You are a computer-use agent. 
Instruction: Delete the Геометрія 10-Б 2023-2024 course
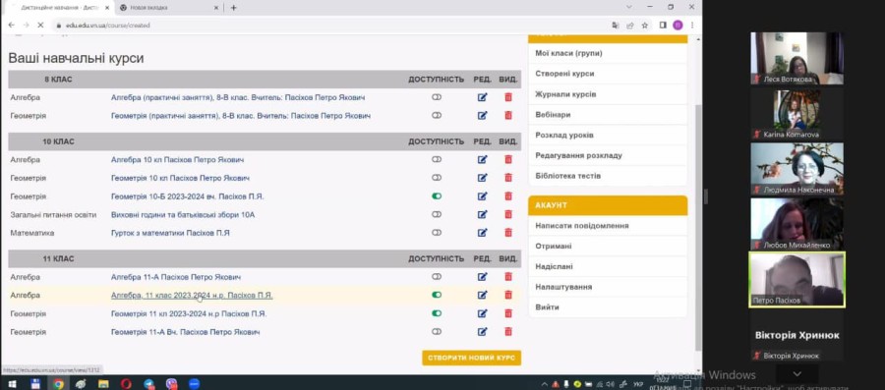508,196
